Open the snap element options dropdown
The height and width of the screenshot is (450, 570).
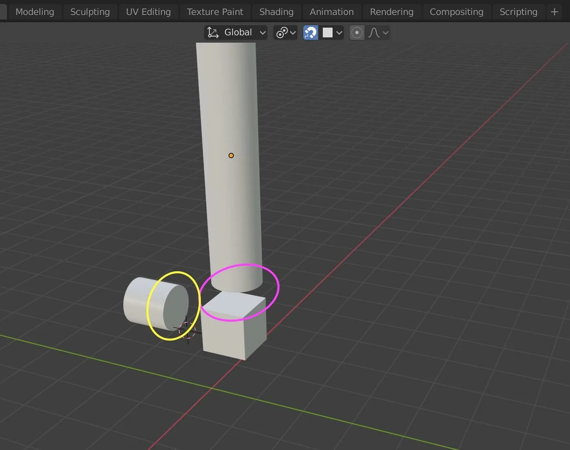tap(332, 32)
